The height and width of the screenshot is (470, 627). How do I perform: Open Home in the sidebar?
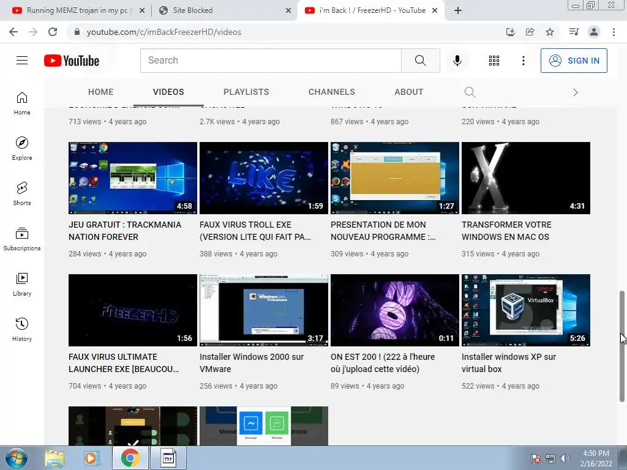pyautogui.click(x=22, y=103)
